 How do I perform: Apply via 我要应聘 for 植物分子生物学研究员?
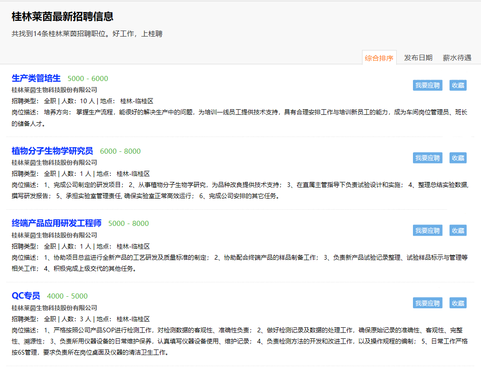427,158
